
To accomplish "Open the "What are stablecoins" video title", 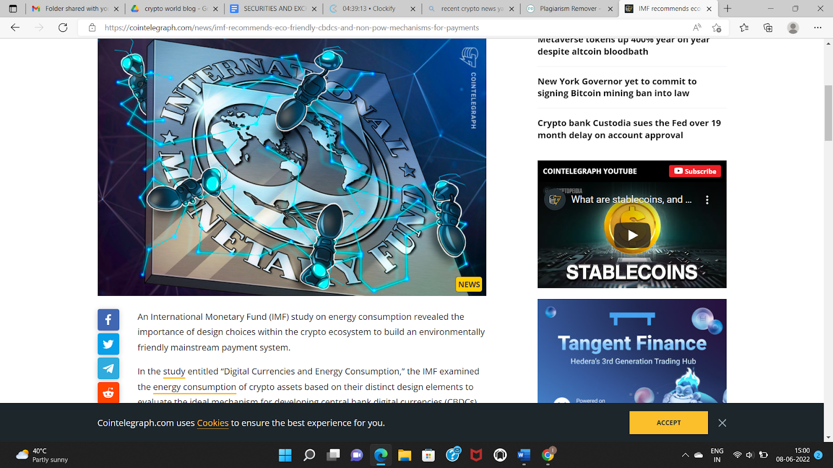I will (x=632, y=200).
